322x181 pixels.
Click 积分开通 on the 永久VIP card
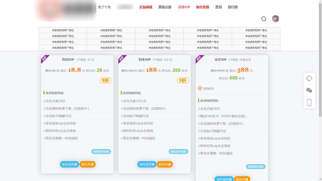click(242, 179)
